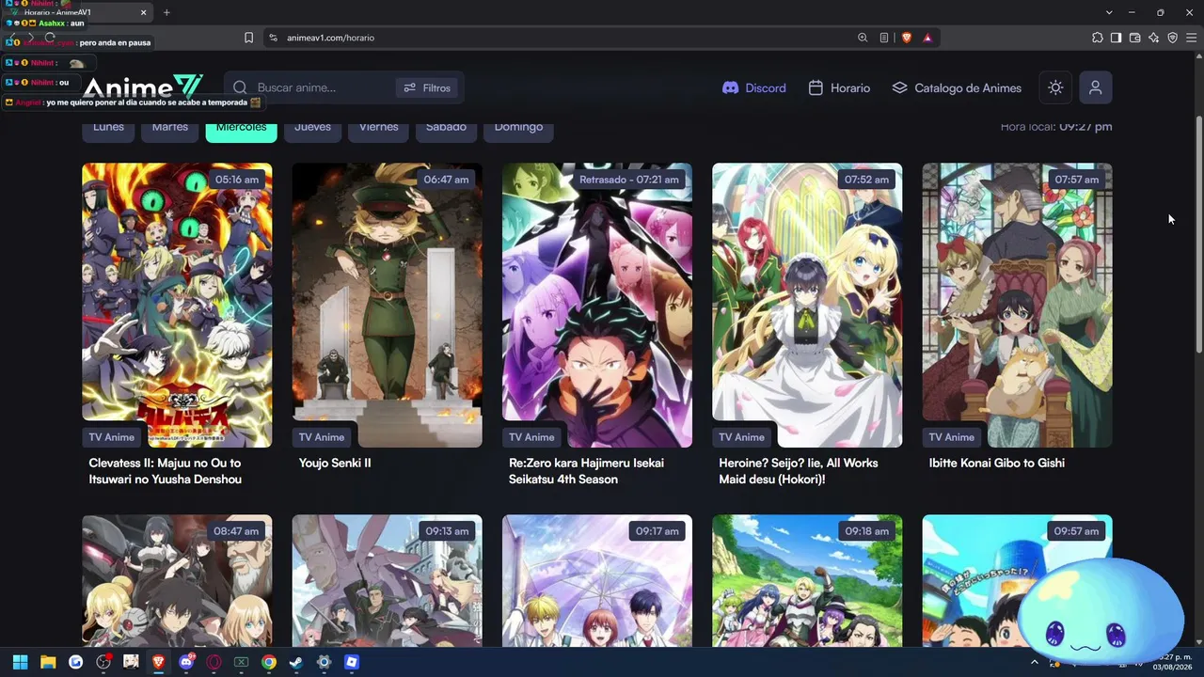Screen dimensions: 1204x677
Task: Select the Viernes day tab
Action: tap(379, 128)
